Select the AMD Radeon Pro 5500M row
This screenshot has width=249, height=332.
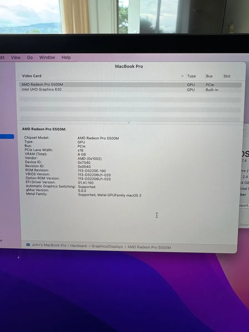tap(130, 85)
